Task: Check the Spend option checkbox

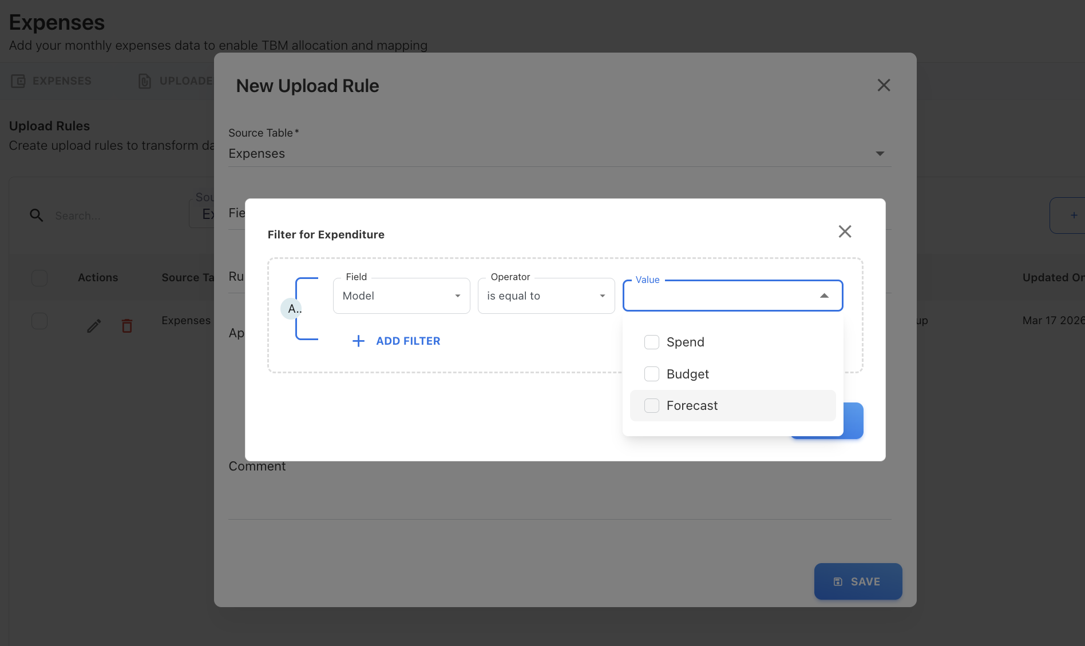Action: pos(652,342)
